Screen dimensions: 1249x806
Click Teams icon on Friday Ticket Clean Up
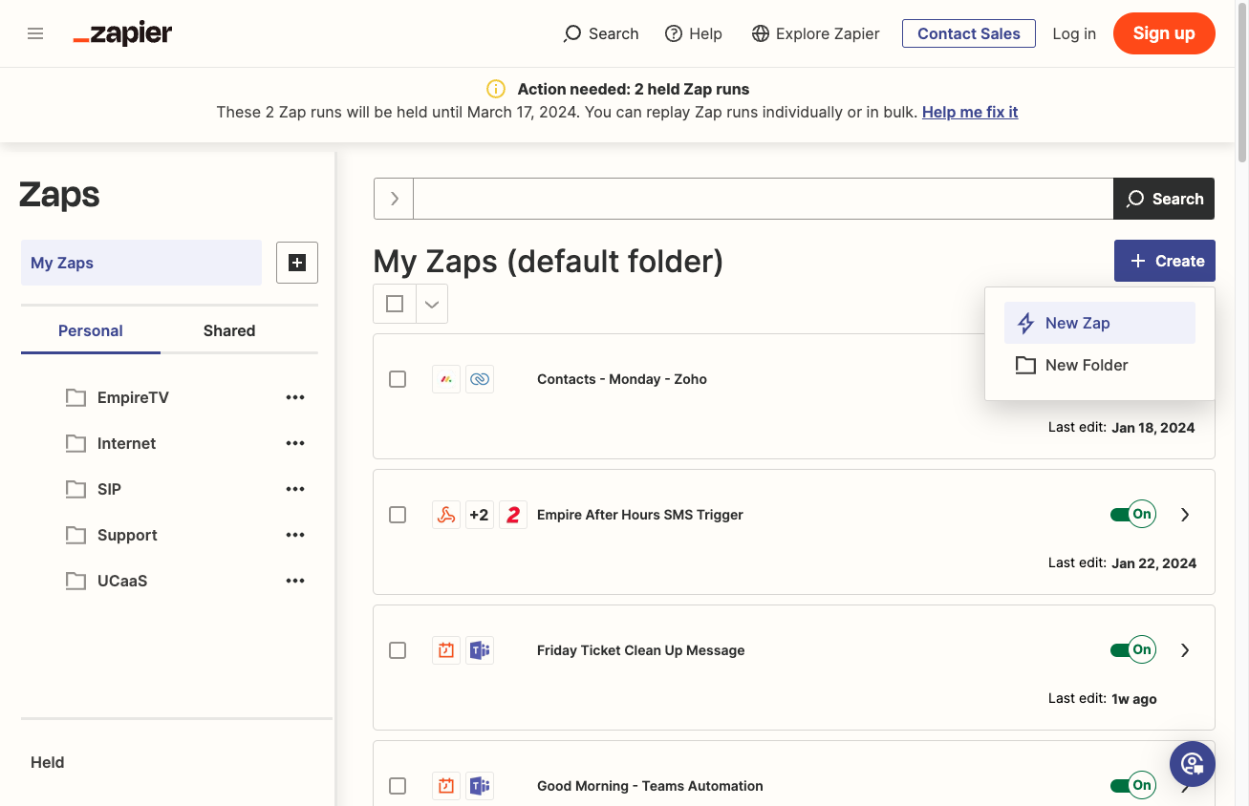pyautogui.click(x=480, y=650)
